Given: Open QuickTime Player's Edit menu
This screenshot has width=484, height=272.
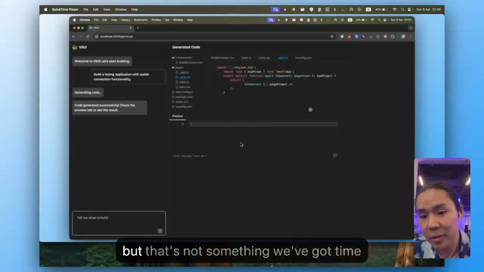Looking at the screenshot, I should pos(96,9).
